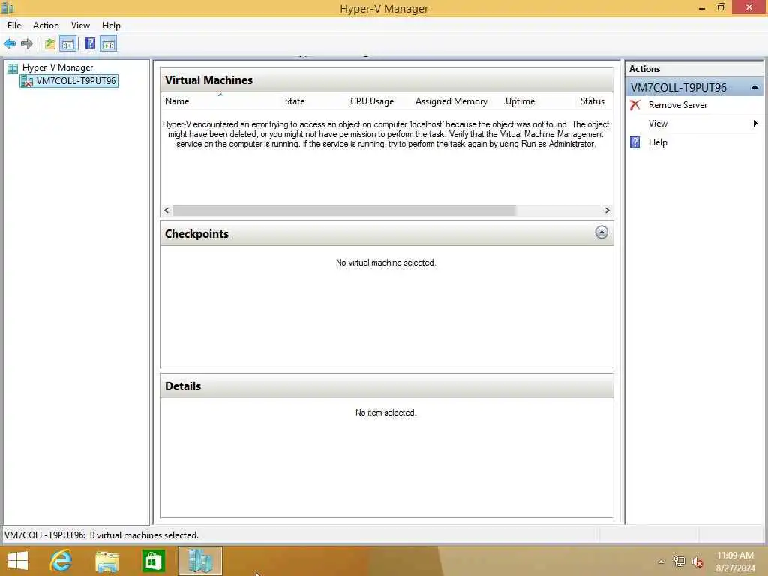Viewport: 768px width, 576px height.
Task: Expand View submenu arrow in Actions
Action: [x=755, y=124]
